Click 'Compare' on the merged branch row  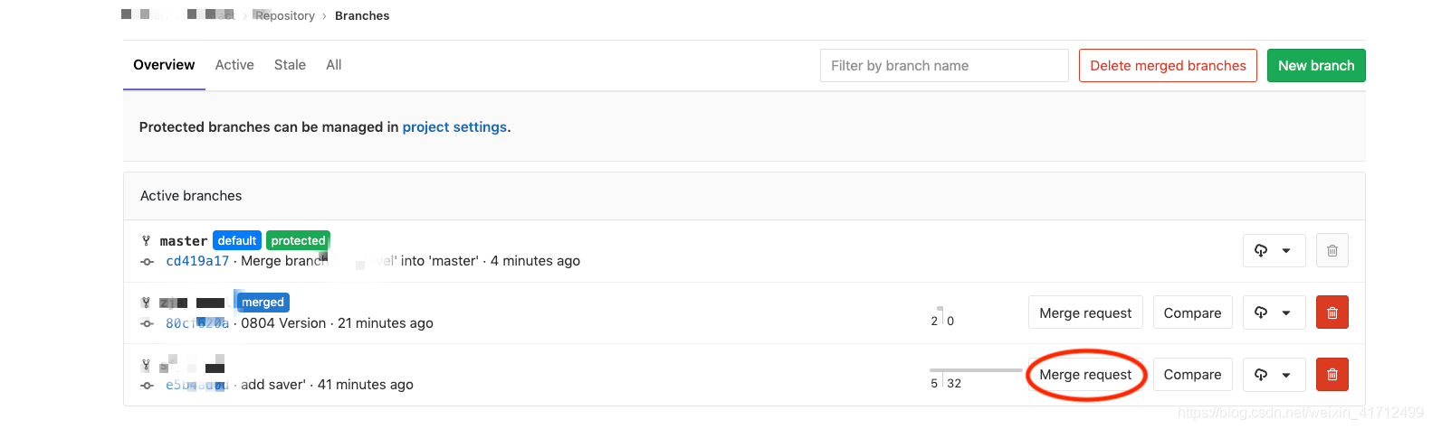pyautogui.click(x=1192, y=312)
